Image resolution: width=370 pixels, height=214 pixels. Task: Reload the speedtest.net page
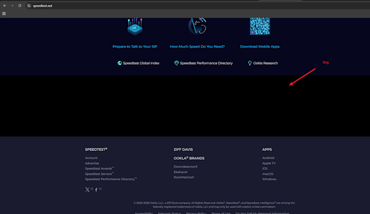(x=20, y=5)
